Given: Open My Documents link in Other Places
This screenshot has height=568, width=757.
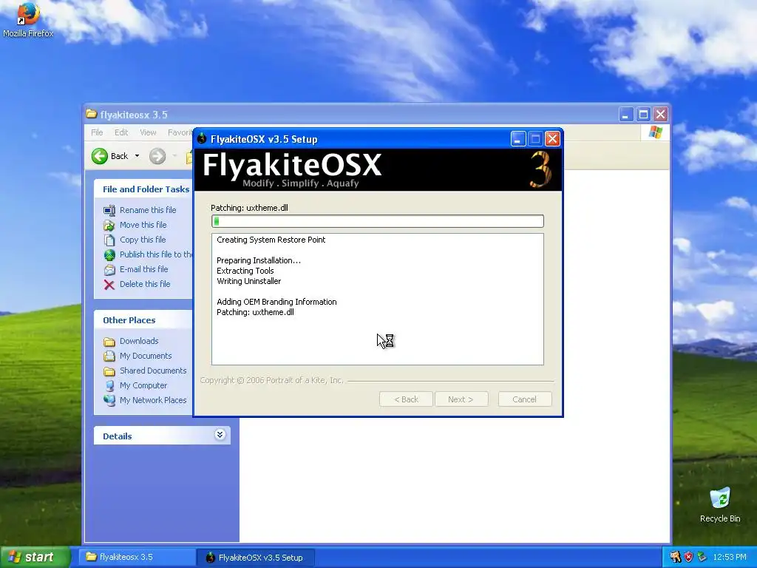Looking at the screenshot, I should coord(146,356).
